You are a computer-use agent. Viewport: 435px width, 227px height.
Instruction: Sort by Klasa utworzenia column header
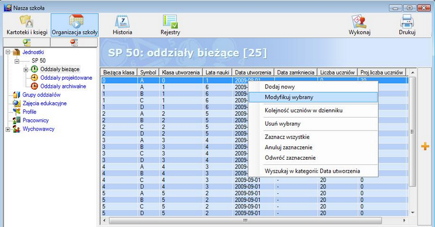pyautogui.click(x=181, y=73)
